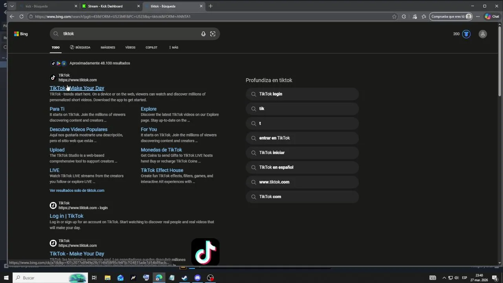Open the 'Monedas de TikTok' sitelink
The image size is (503, 283).
161,150
